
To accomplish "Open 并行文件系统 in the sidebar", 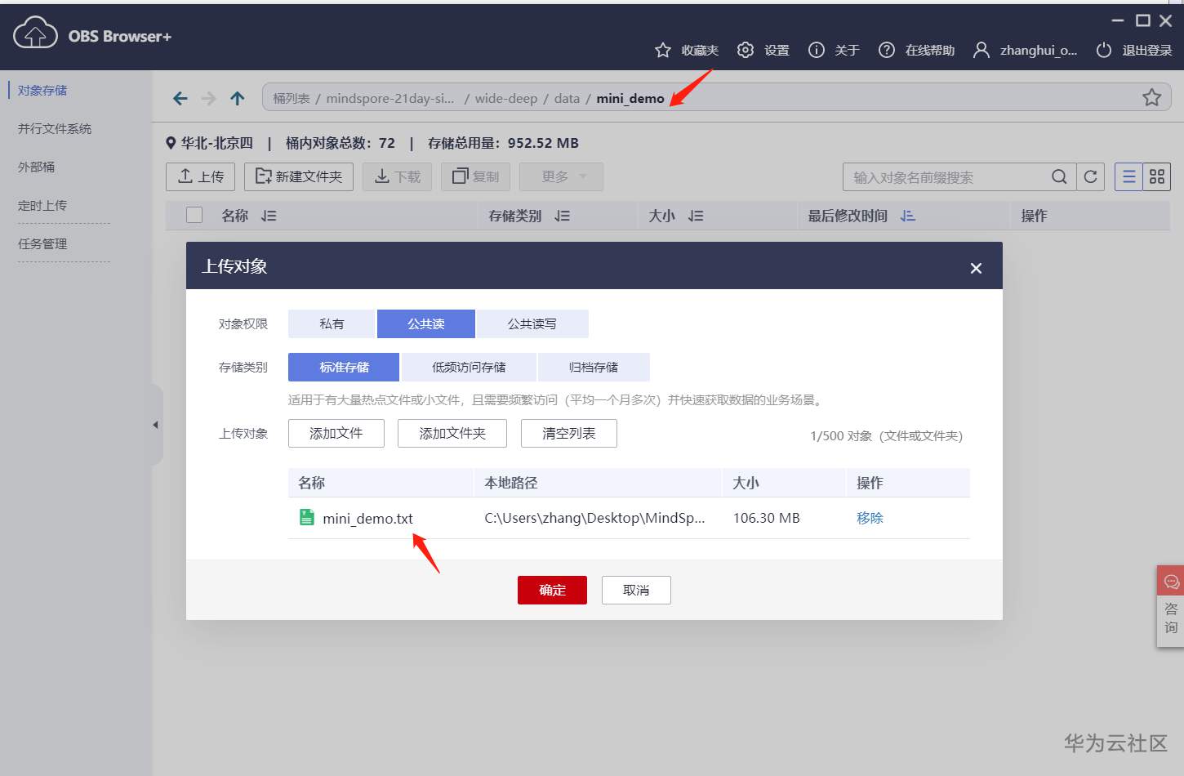I will (55, 128).
